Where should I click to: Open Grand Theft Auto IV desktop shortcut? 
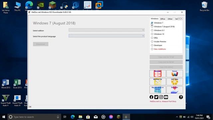pos(17,100)
